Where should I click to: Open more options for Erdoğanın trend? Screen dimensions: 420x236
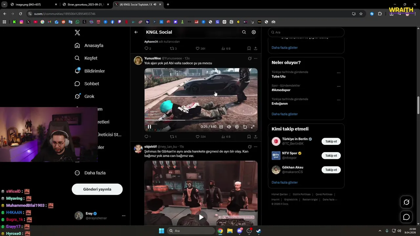click(339, 100)
